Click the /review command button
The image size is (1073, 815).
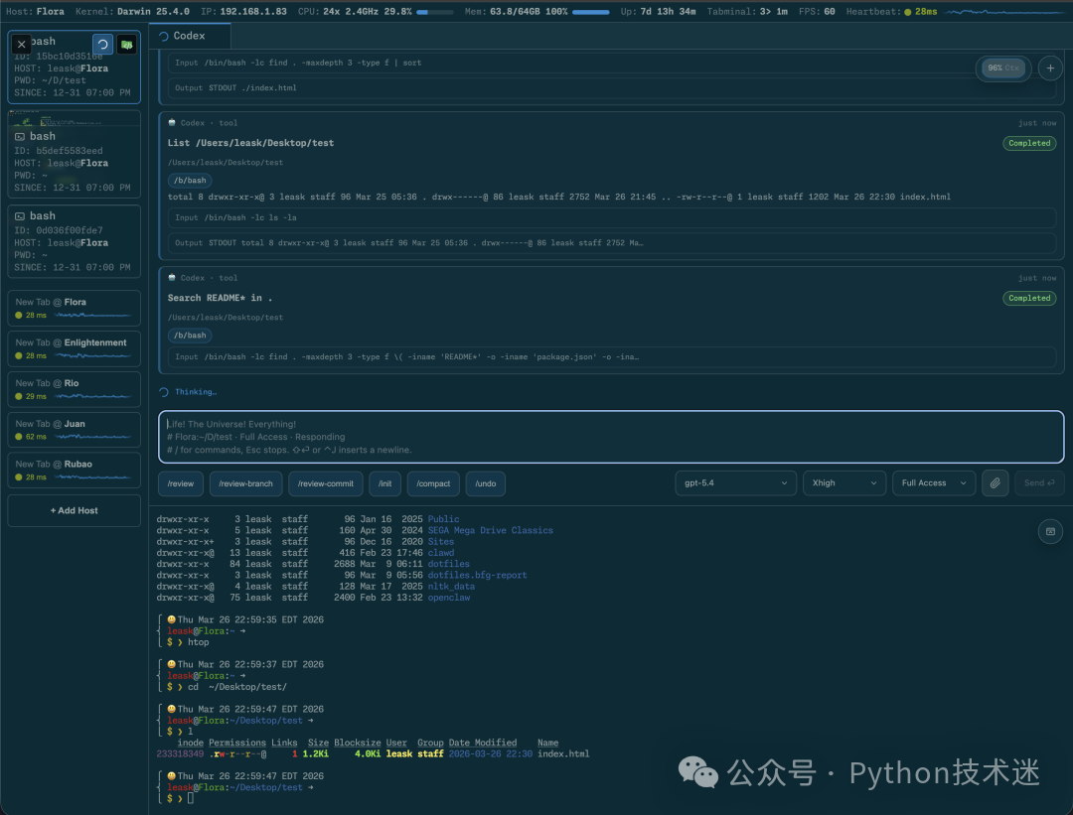181,483
